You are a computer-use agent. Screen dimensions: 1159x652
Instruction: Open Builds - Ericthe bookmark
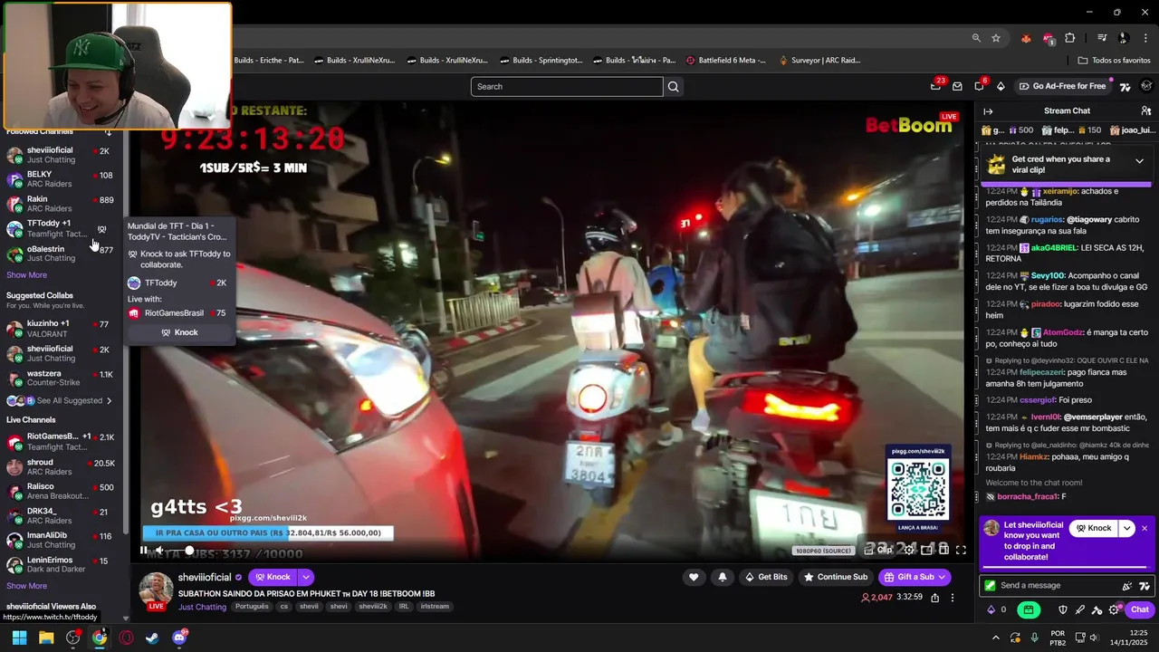click(268, 61)
